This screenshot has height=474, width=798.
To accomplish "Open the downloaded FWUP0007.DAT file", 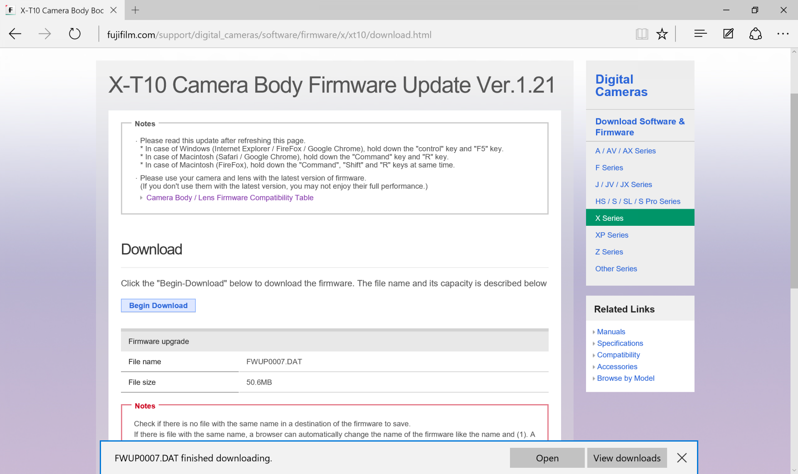I will tap(547, 458).
